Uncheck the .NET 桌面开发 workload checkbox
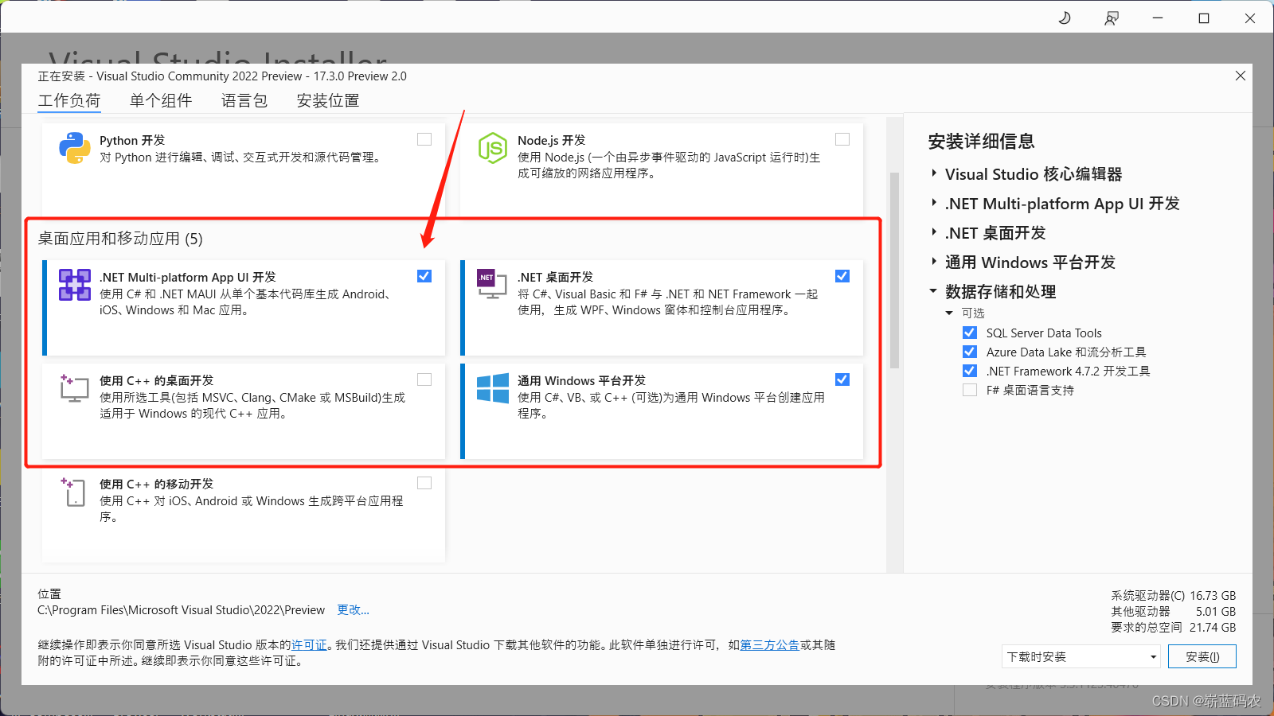The width and height of the screenshot is (1274, 716). pos(842,276)
